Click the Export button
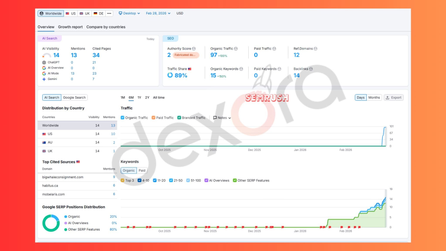This screenshot has width=446, height=251. [x=394, y=98]
